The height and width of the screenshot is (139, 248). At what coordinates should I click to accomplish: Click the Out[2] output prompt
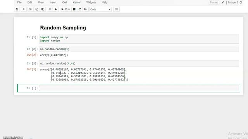click(32, 55)
